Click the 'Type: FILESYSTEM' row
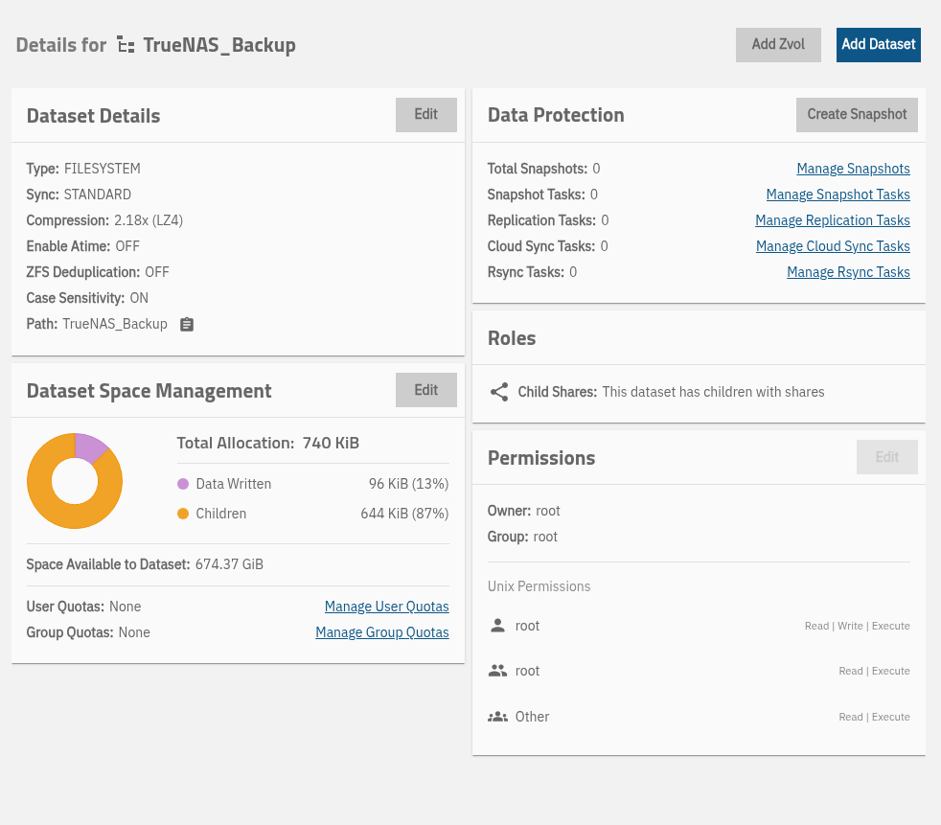Image resolution: width=941 pixels, height=825 pixels. pyautogui.click(x=83, y=169)
